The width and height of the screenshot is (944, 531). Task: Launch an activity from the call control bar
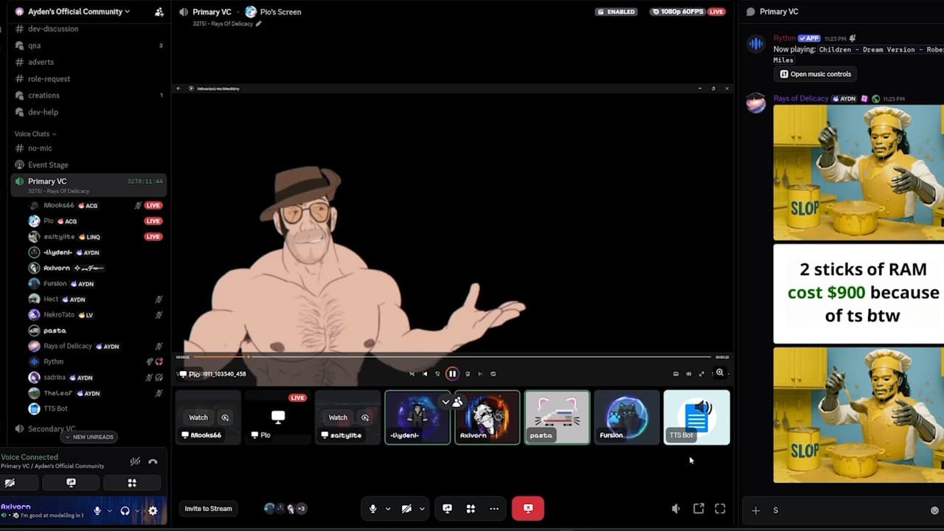(x=471, y=508)
